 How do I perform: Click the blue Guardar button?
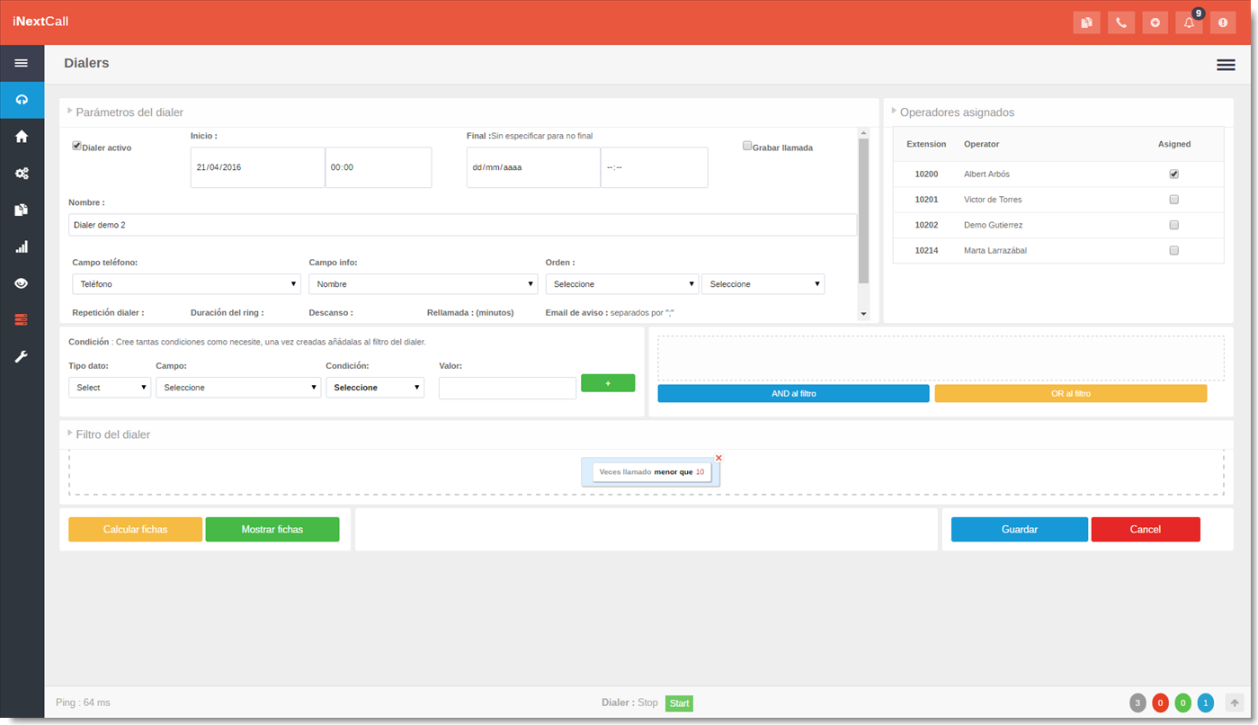click(x=1019, y=530)
